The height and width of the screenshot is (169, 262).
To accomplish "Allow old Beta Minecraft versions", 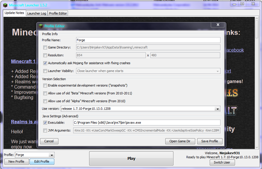I will (45, 93).
